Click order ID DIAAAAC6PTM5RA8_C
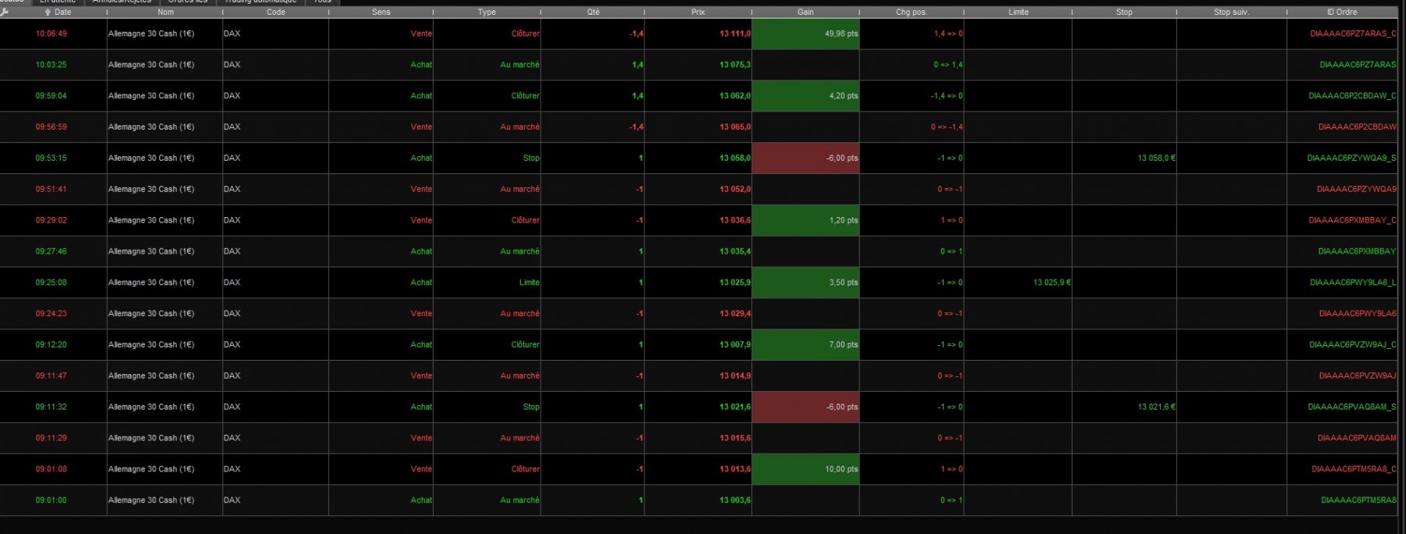 (1354, 469)
